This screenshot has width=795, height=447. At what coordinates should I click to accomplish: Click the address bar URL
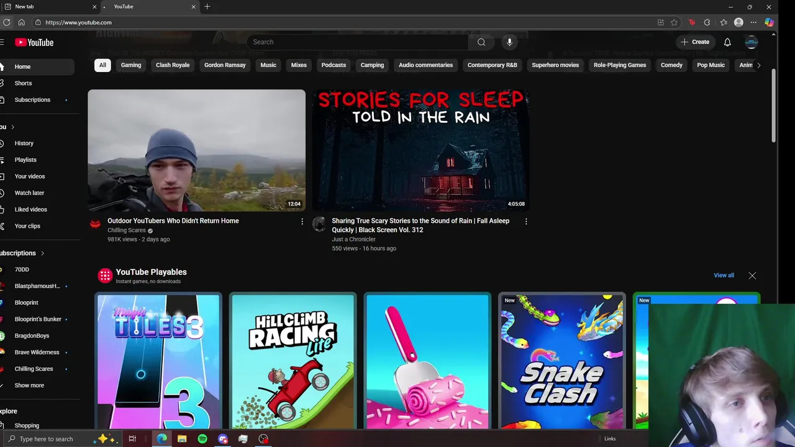(78, 22)
